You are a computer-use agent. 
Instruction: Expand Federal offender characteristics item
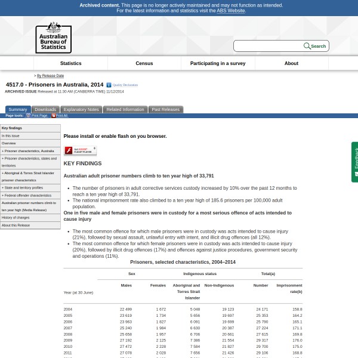[27, 195]
